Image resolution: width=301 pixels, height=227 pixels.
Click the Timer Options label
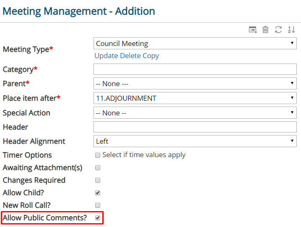27,155
